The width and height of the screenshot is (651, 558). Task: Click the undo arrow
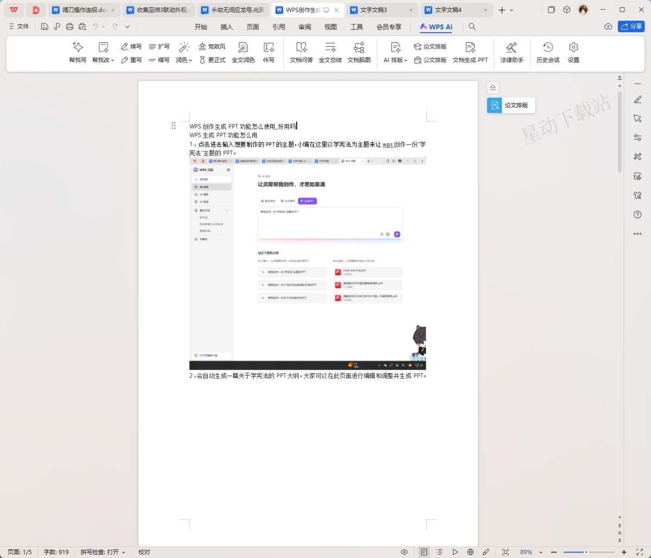tap(95, 27)
